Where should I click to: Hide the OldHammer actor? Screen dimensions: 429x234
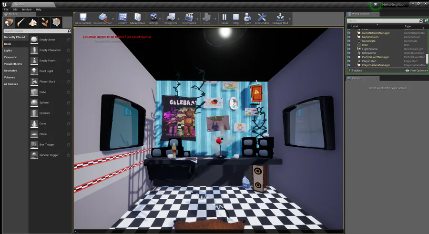click(x=349, y=53)
